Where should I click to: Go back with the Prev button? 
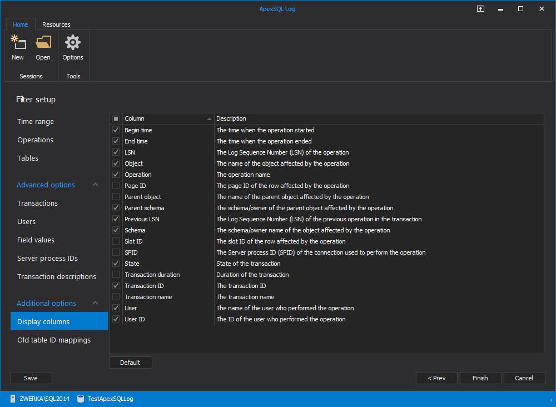tap(436, 378)
